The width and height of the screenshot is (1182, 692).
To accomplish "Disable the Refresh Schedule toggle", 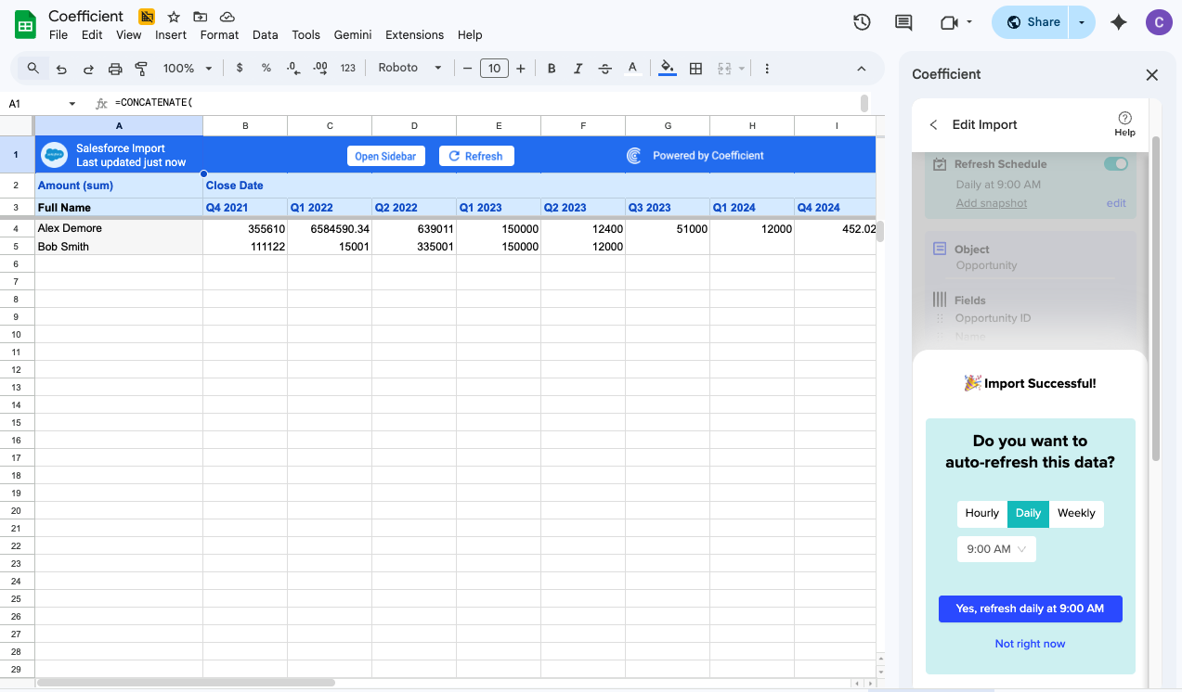I will pos(1115,163).
